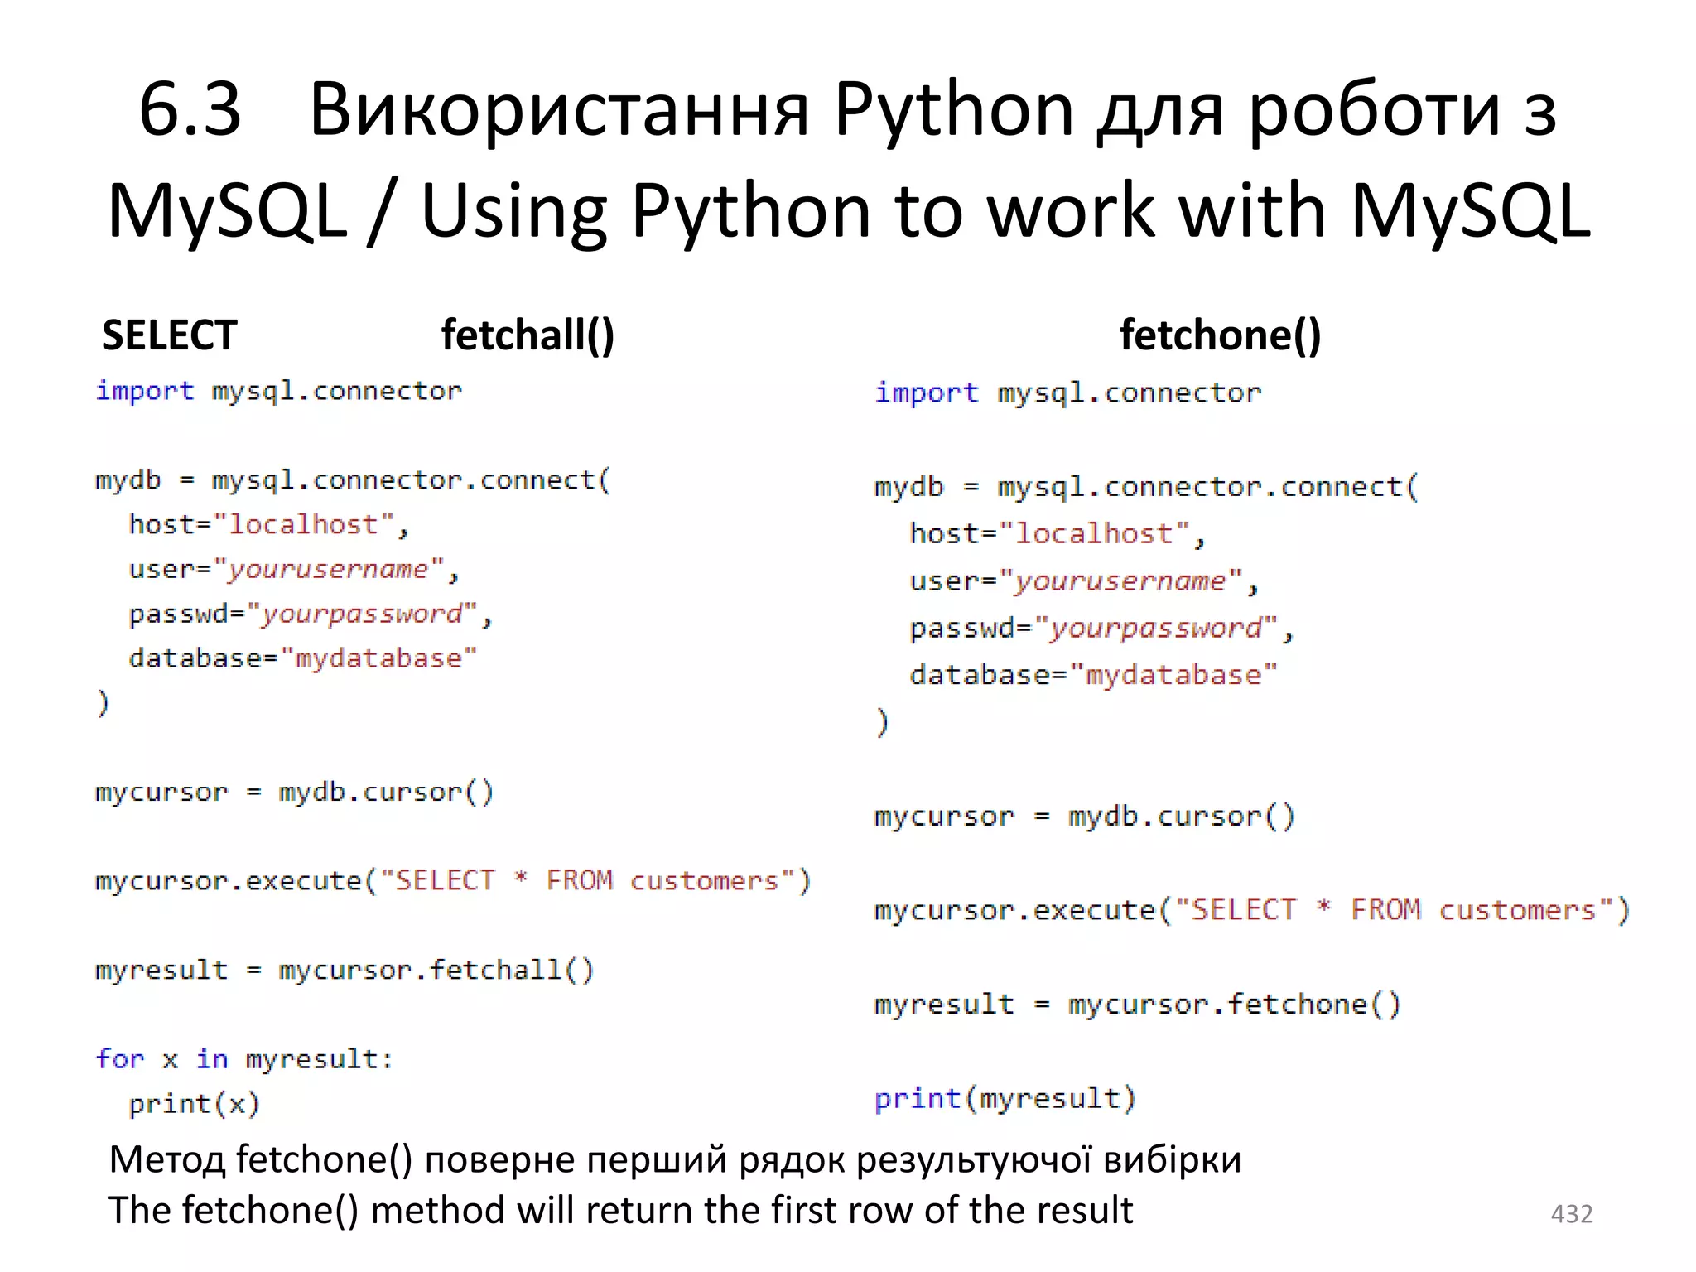The height and width of the screenshot is (1272, 1696).
Task: Click 'passwd="yourpassword",' in the right code block
Action: (1101, 629)
